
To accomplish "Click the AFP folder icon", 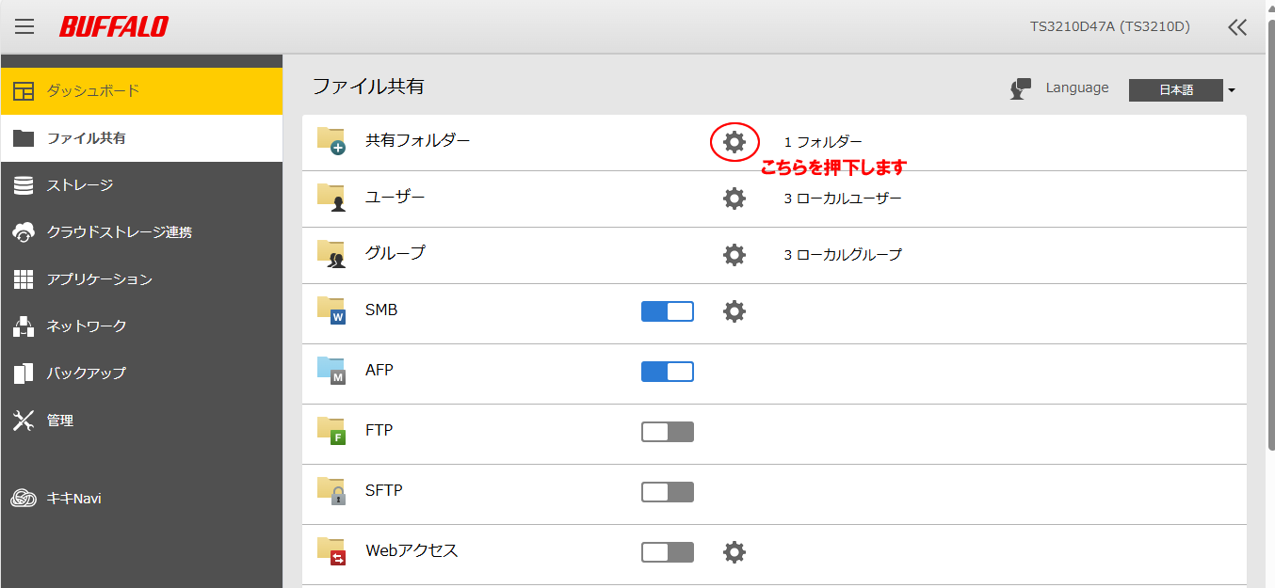I will pos(331,371).
